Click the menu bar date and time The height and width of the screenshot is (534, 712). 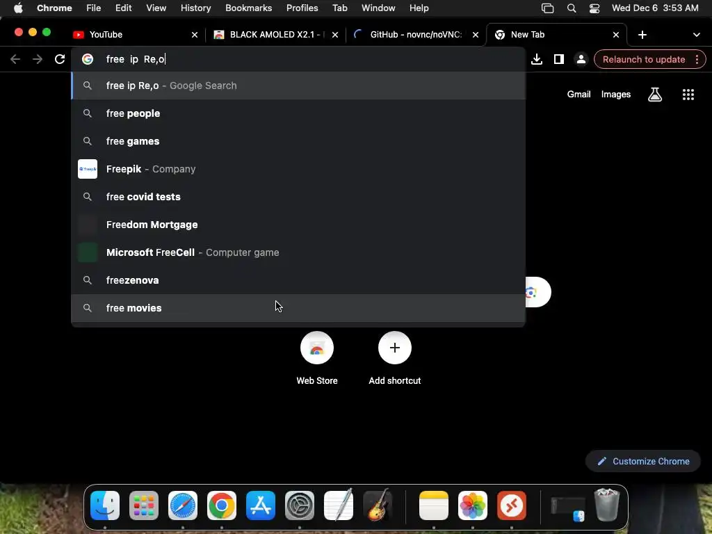655,8
